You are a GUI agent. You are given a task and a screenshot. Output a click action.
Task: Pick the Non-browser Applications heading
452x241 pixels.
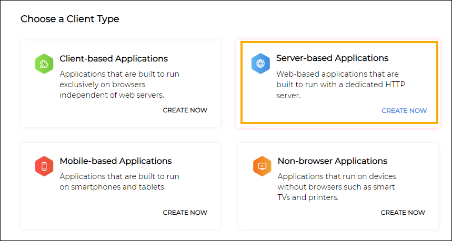[333, 161]
